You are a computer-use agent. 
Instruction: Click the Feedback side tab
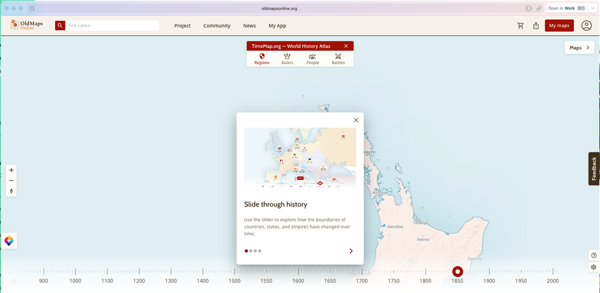(594, 168)
